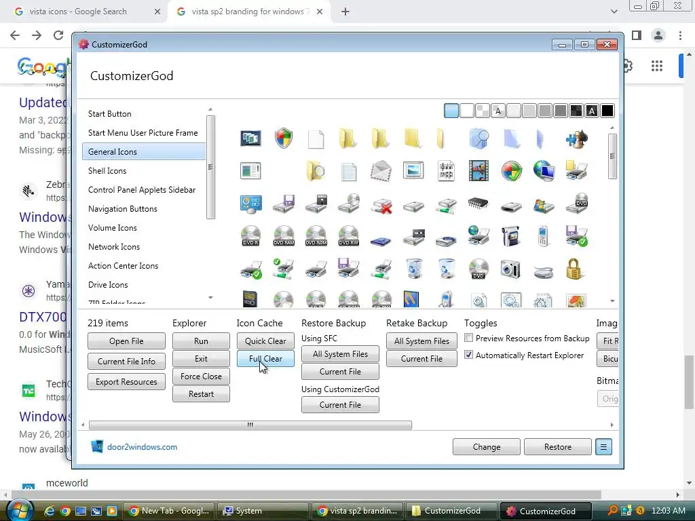Disable Automatically Restart Explorer checkbox
Viewport: 695px width, 521px height.
468,355
